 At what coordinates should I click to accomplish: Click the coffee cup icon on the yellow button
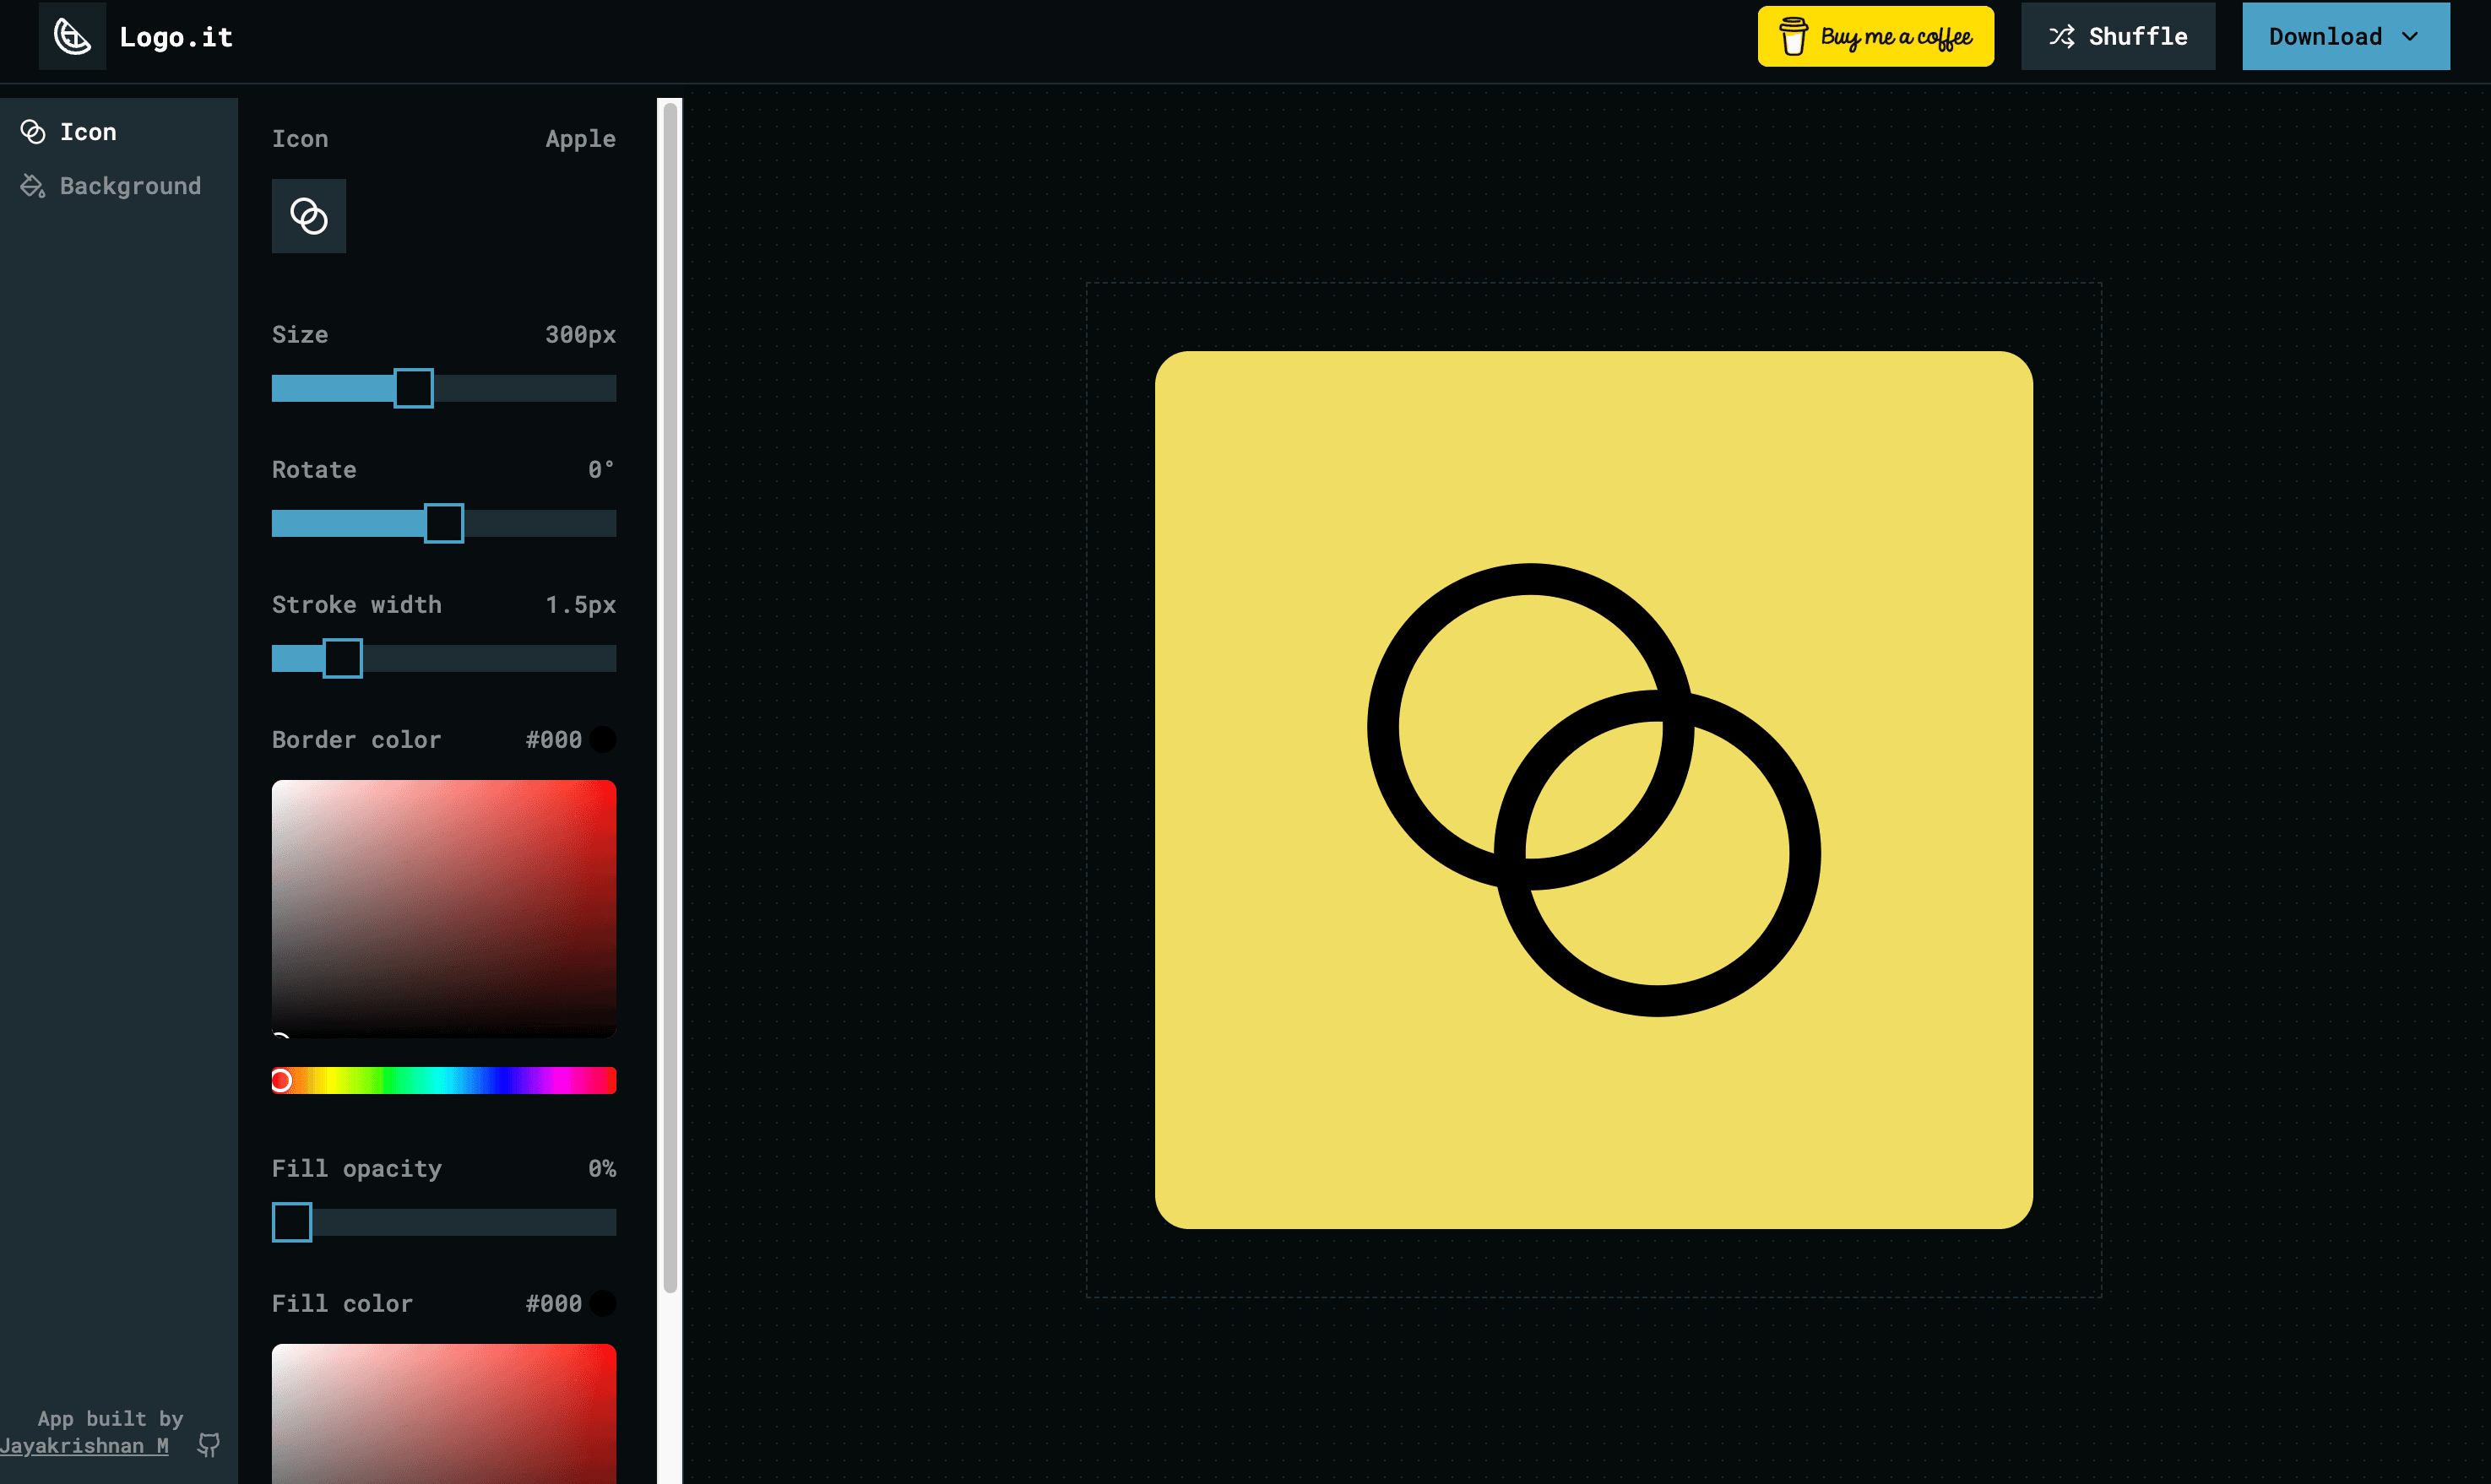(x=1793, y=37)
